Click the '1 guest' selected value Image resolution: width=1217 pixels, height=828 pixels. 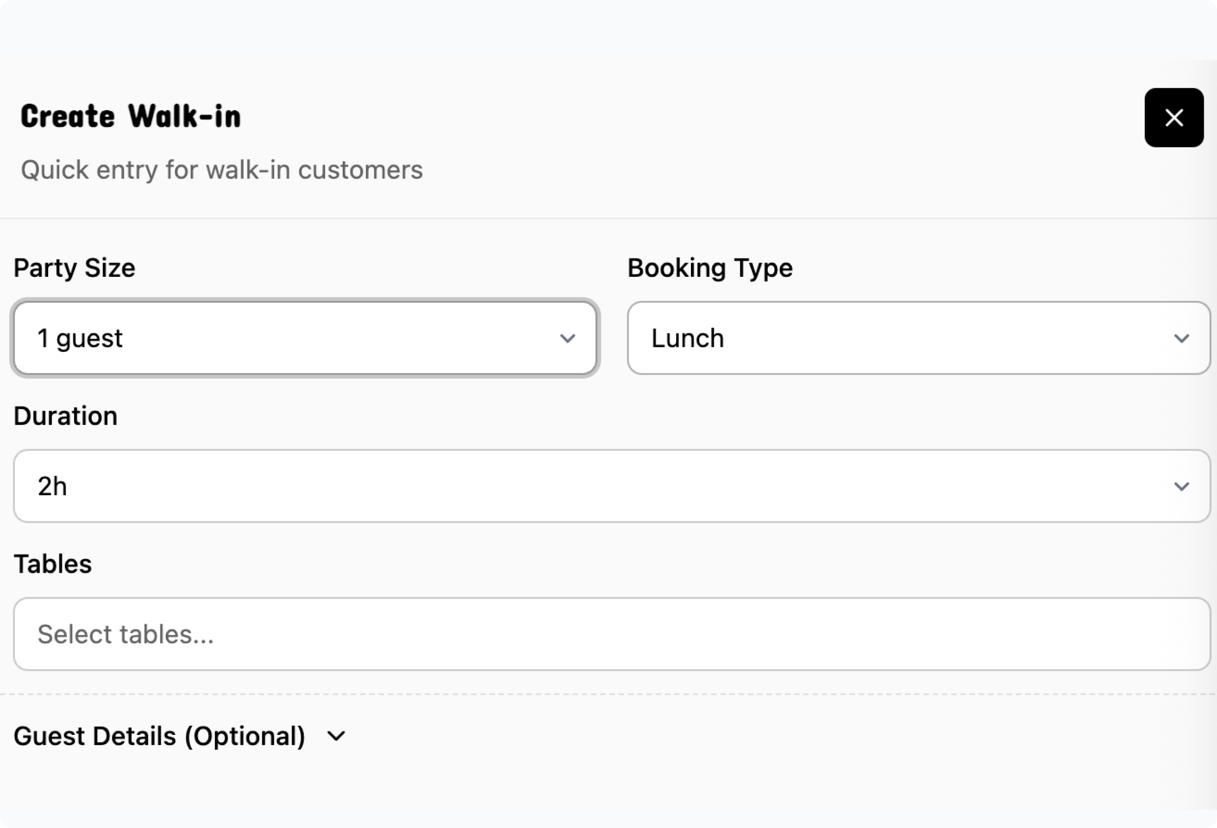point(79,338)
